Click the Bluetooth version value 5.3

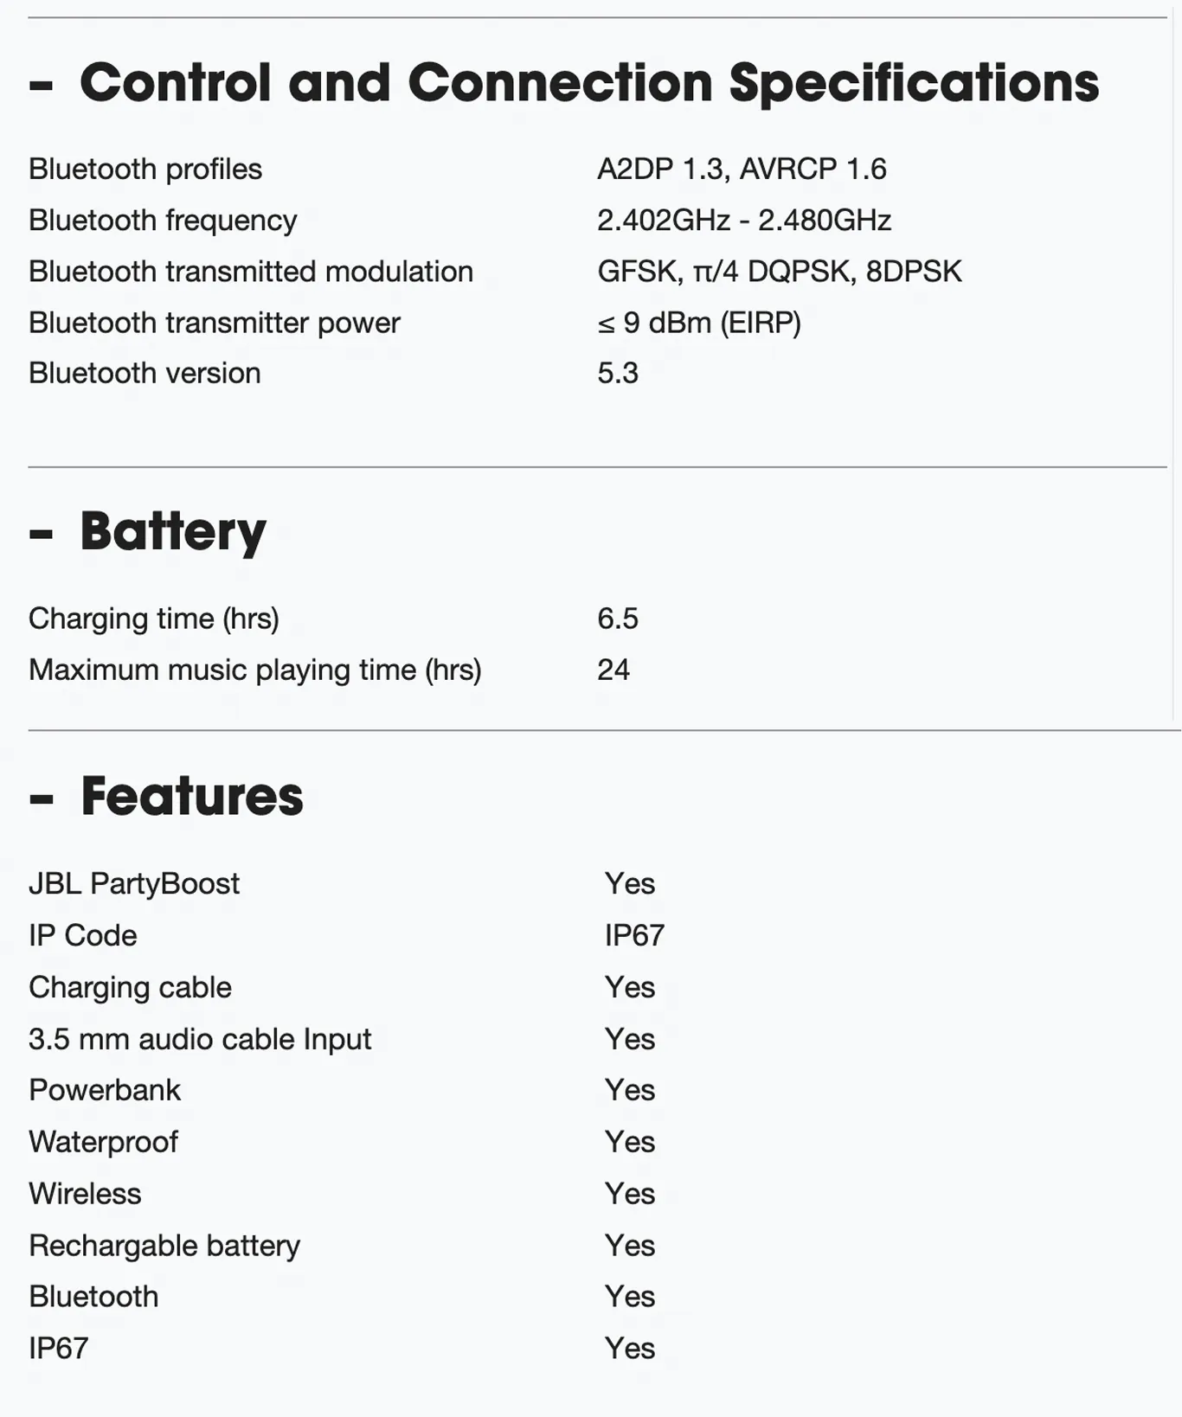tap(618, 373)
